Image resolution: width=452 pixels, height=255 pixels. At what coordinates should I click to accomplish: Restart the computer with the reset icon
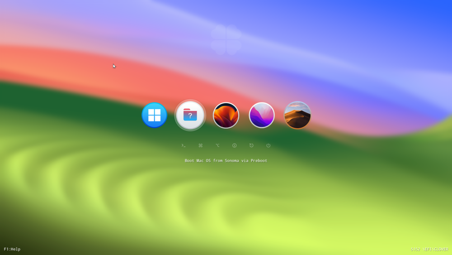click(251, 145)
